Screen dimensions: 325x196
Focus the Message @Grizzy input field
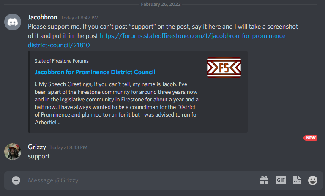[141, 180]
